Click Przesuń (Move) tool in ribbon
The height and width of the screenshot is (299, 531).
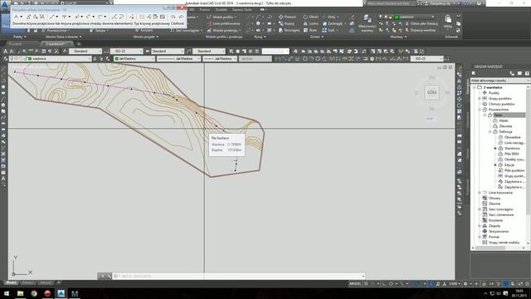click(287, 17)
